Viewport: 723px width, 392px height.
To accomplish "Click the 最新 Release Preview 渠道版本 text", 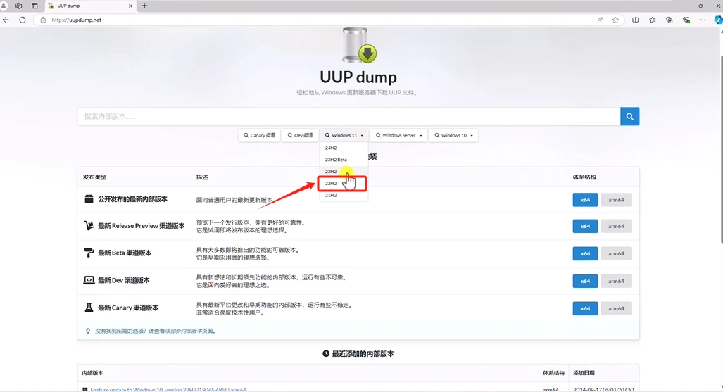I will coord(141,225).
